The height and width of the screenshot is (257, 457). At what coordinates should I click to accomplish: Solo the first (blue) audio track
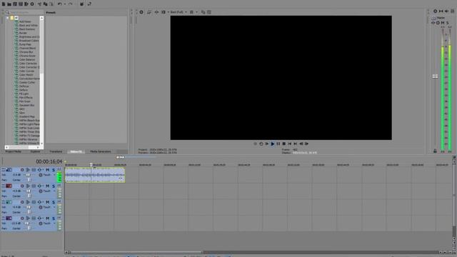click(54, 170)
